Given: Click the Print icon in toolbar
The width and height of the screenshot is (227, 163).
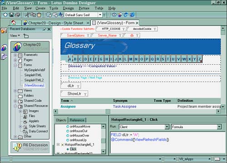Looking at the screenshot, I should tap(17, 15).
